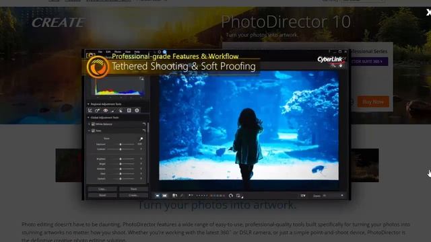The height and width of the screenshot is (242, 431).
Task: Switch to single photo view mode
Action: pos(158,196)
